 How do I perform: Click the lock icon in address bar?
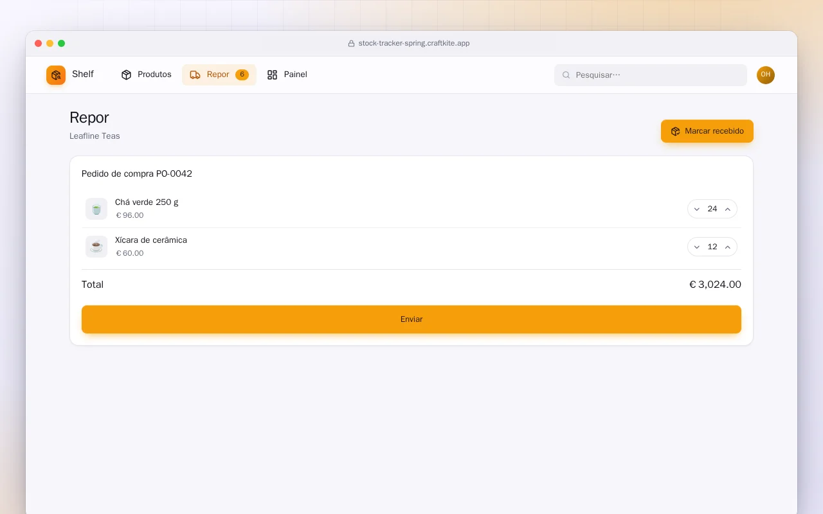pos(351,44)
